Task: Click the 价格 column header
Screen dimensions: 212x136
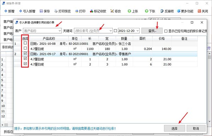Action: pyautogui.click(x=162, y=39)
